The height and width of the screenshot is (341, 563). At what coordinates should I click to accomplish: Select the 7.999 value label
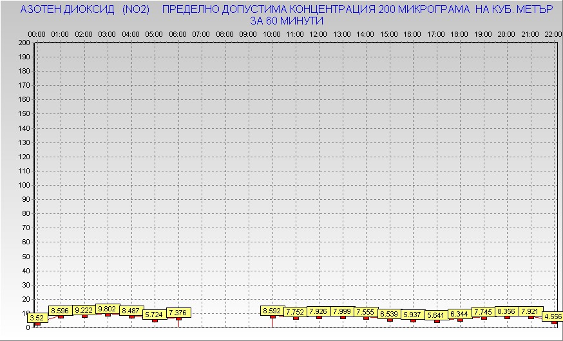point(342,311)
